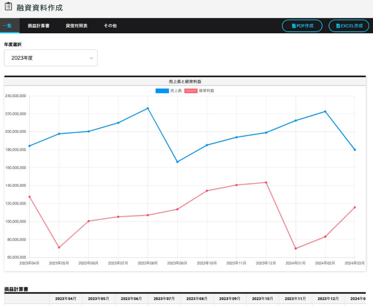Click the clipboard icon beside 融資資料作成 title
Screen dimensions: 373x306
tap(8, 7)
